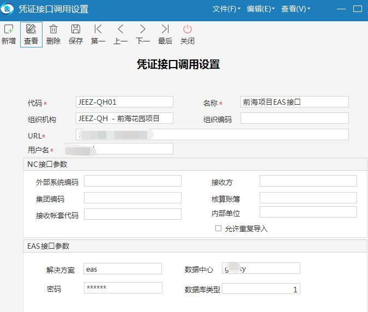Viewport: 368px width, 312px height.
Task: Expand the 查看(V) menu
Action: click(295, 9)
